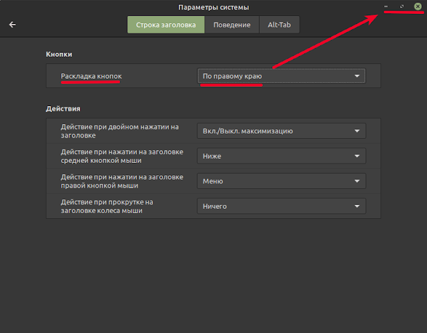Open the right mouse button action dropdown
Image resolution: width=427 pixels, height=333 pixels.
point(282,181)
